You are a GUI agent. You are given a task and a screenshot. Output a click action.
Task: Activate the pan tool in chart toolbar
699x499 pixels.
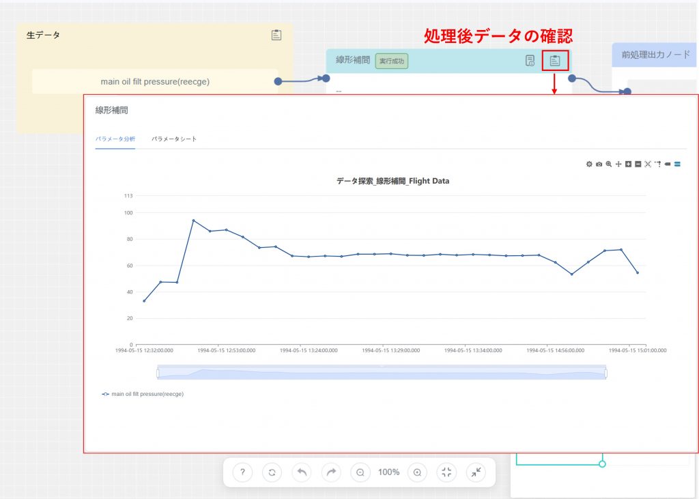618,164
